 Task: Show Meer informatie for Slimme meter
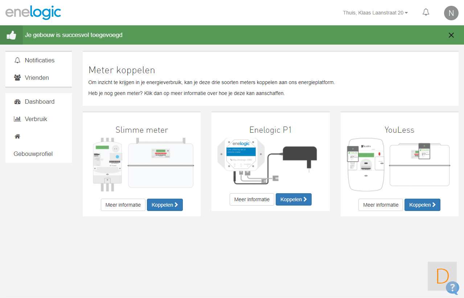tap(123, 205)
